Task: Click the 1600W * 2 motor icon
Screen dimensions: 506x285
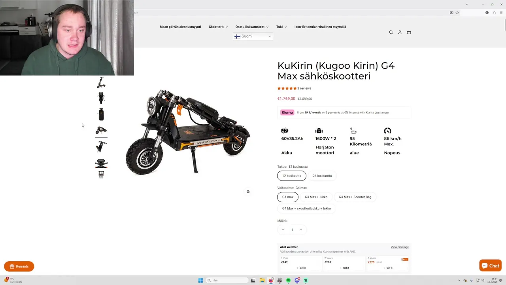Action: 319,131
